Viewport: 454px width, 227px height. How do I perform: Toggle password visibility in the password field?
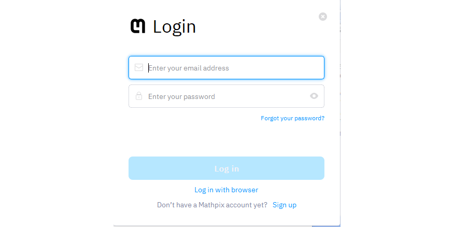pos(314,96)
